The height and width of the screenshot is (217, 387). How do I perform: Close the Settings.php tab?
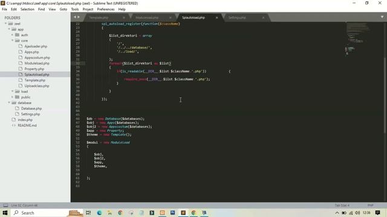pos(264,17)
